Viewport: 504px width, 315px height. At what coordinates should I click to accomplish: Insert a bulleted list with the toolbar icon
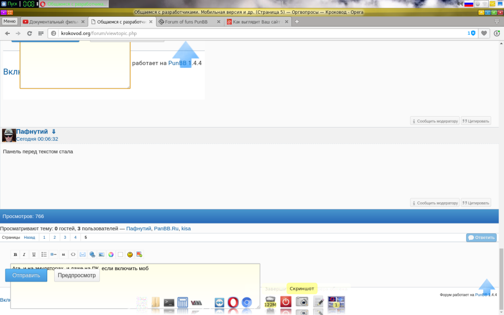tap(44, 254)
